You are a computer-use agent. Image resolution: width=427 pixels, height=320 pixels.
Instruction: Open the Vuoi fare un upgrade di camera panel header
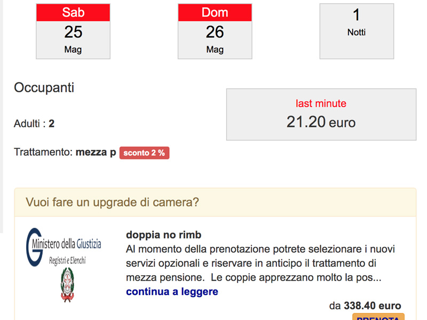click(x=215, y=202)
